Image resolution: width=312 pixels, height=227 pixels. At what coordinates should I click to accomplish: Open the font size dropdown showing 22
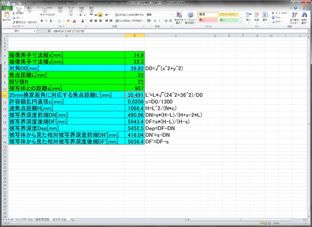click(x=77, y=15)
